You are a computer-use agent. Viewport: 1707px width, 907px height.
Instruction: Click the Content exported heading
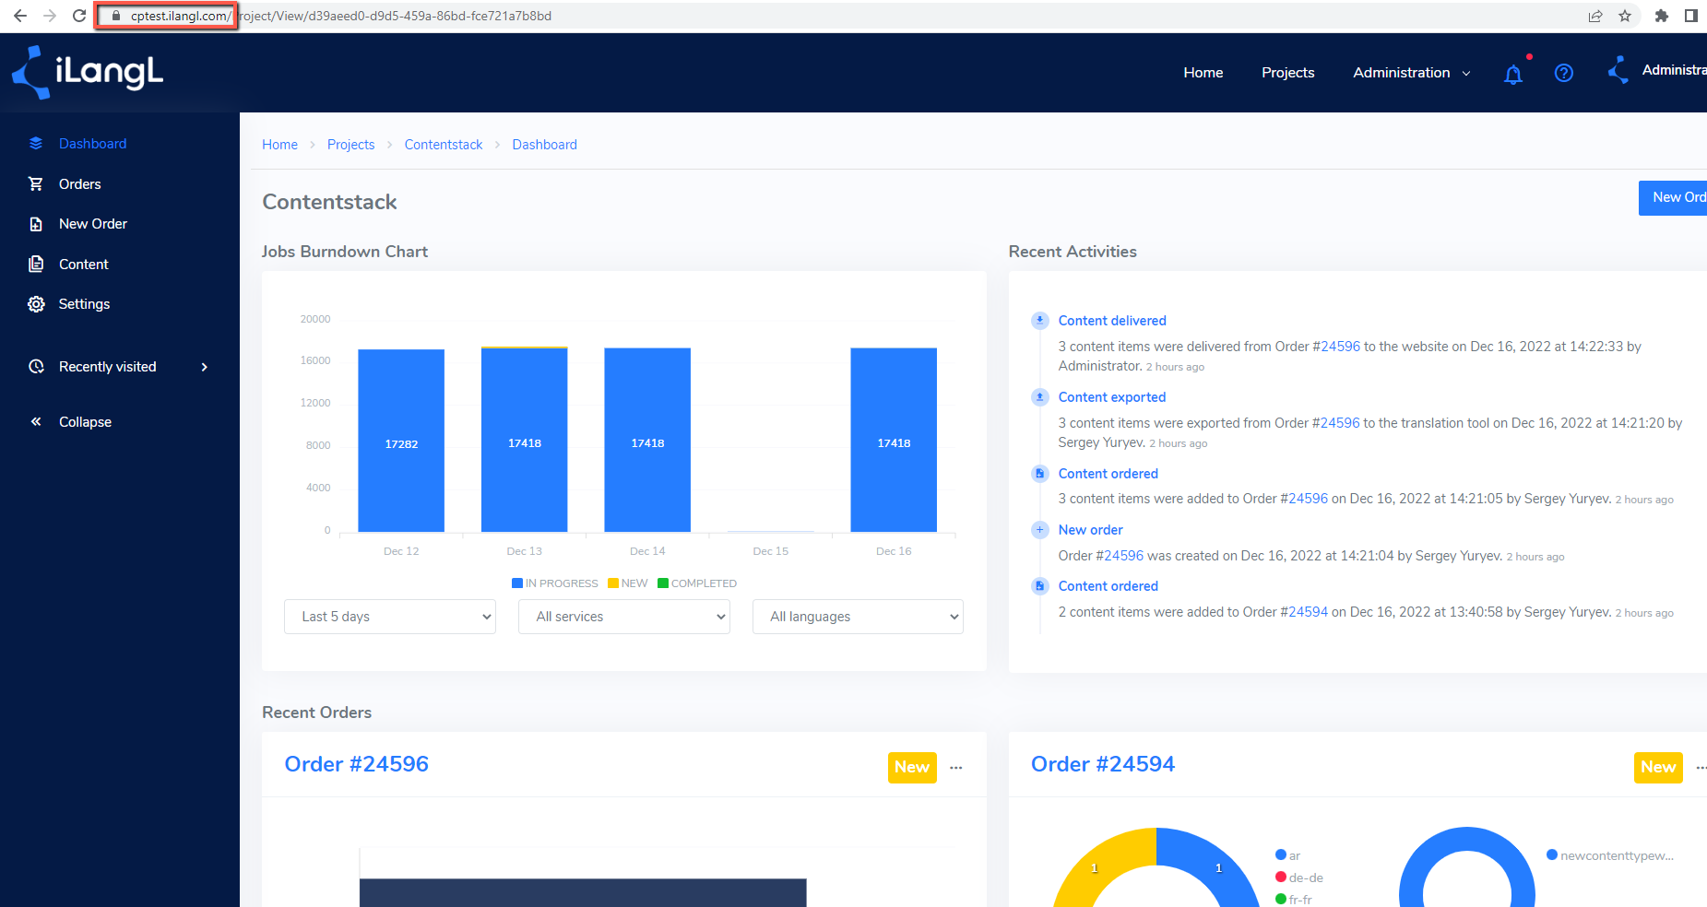[x=1112, y=397]
